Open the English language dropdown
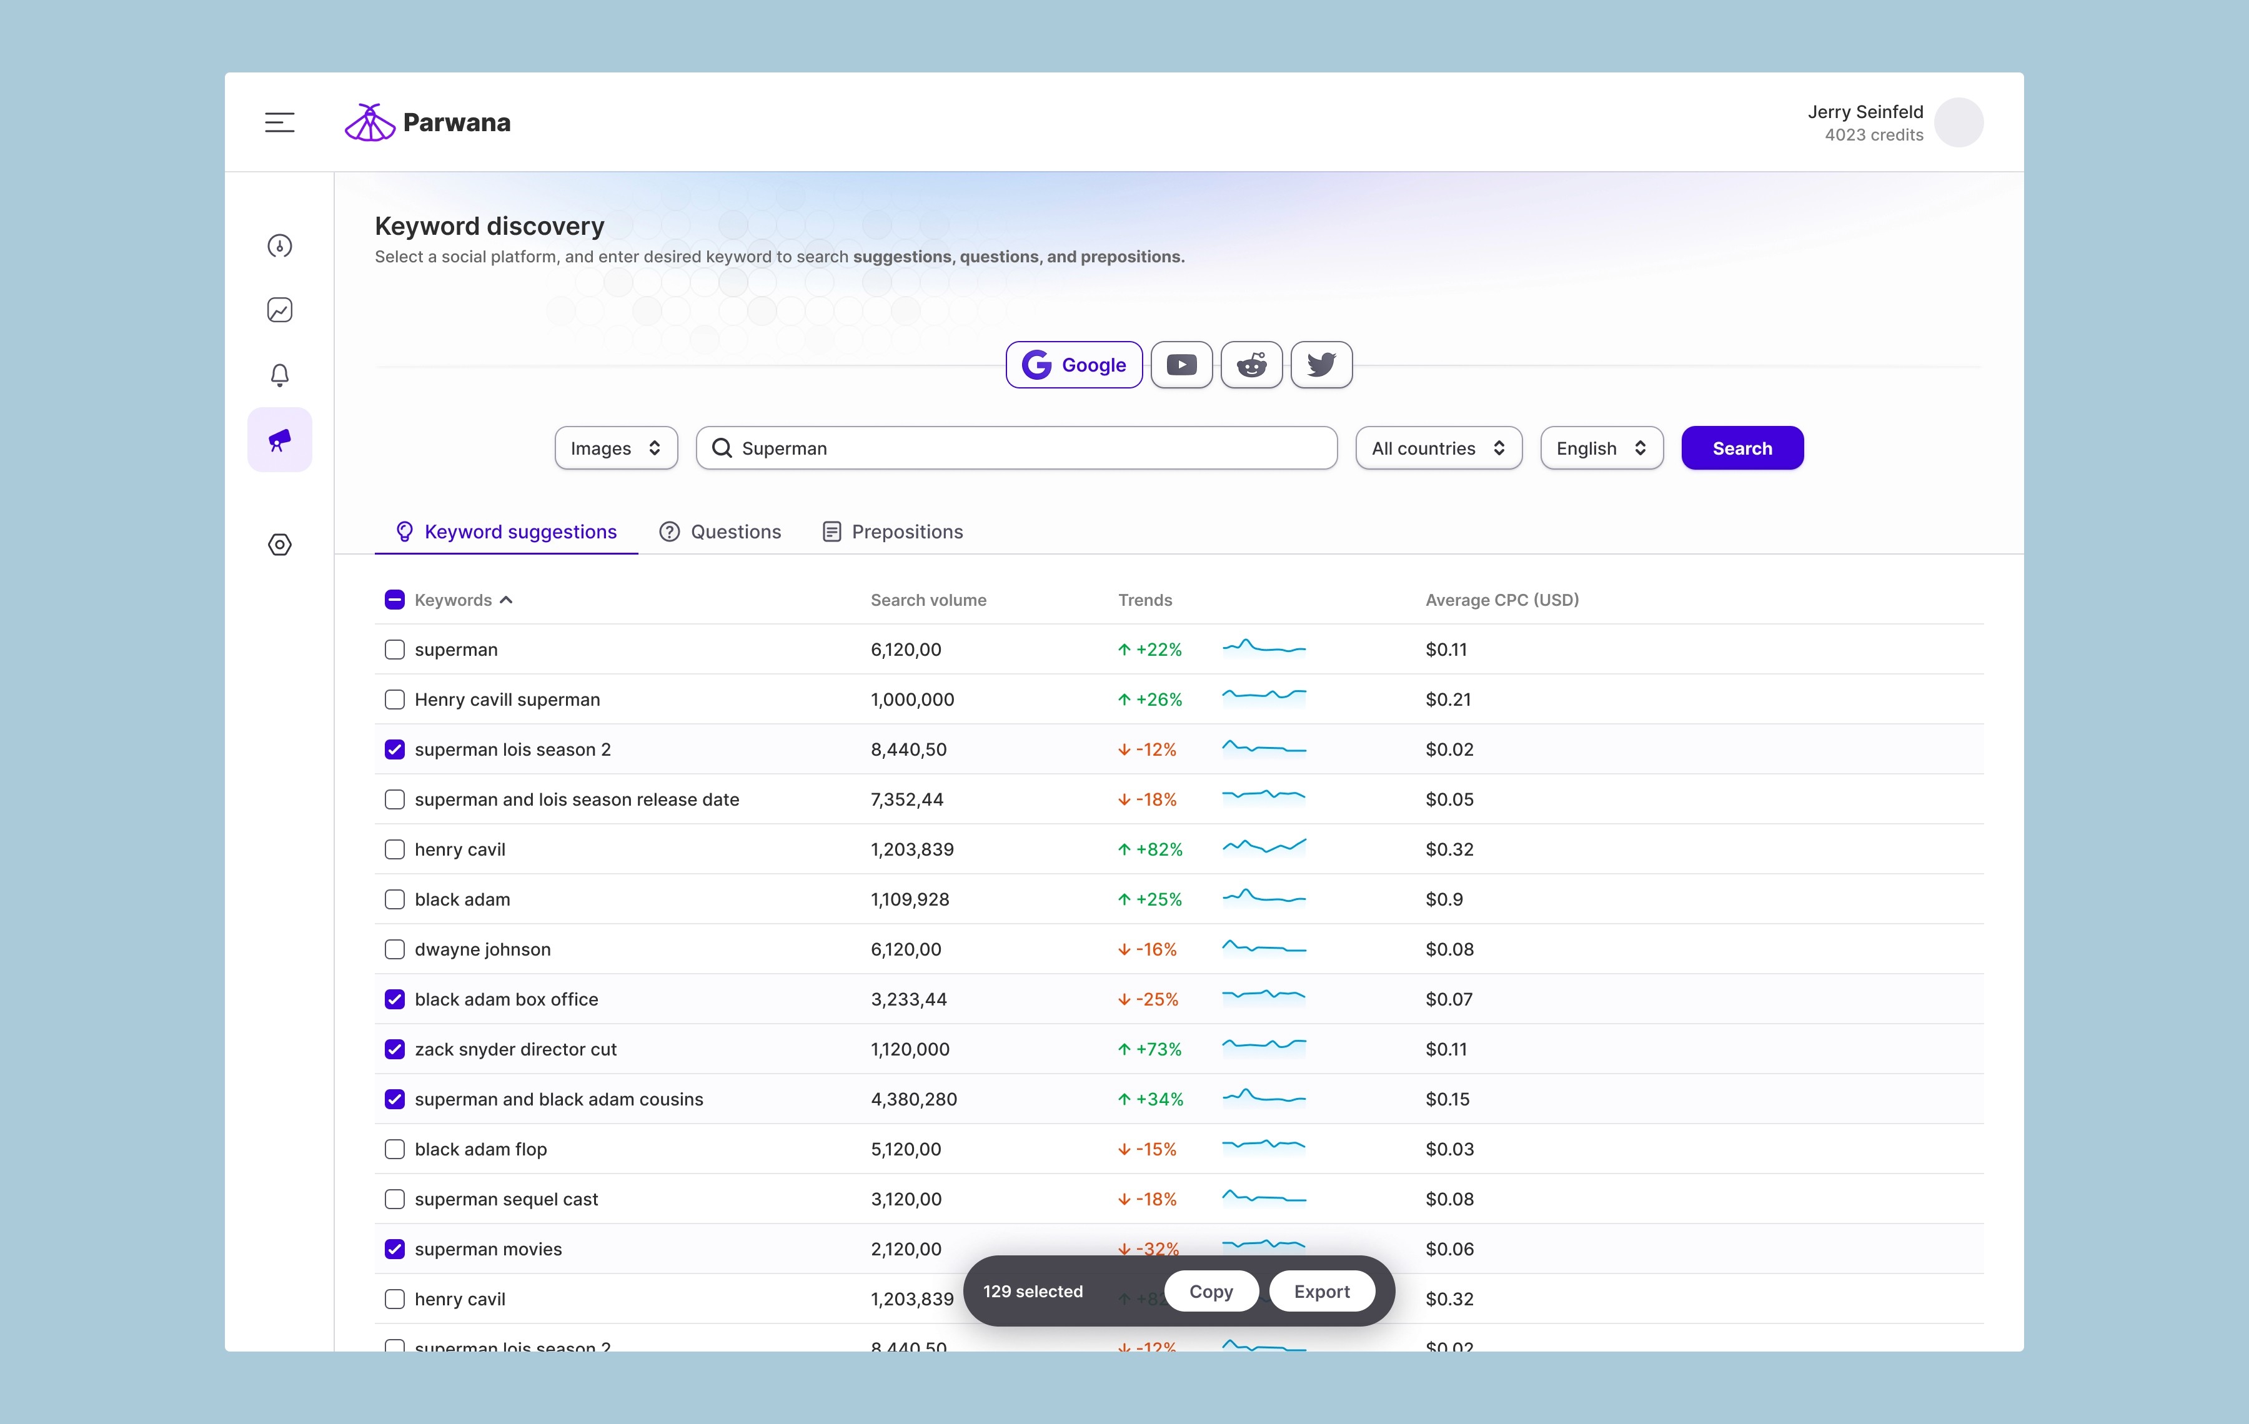The image size is (2249, 1424). click(x=1602, y=448)
